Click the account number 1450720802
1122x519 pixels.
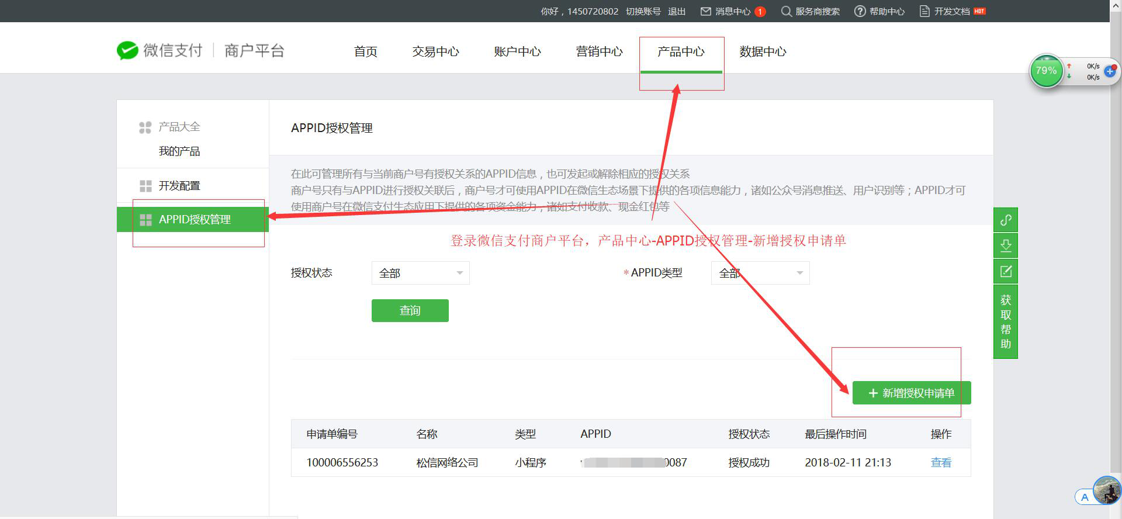593,11
